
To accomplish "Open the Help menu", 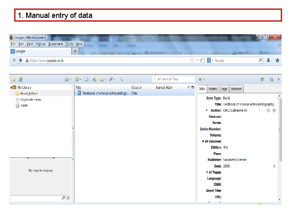I will (x=79, y=44).
